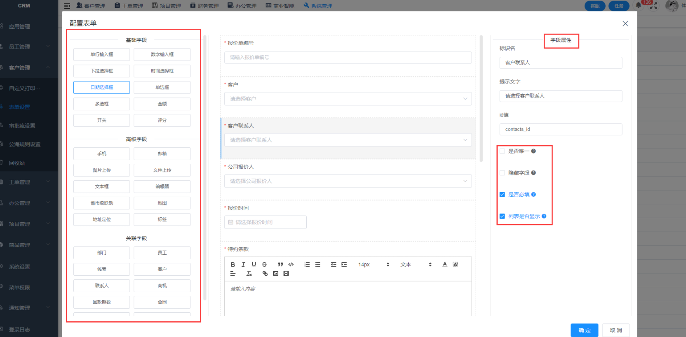This screenshot has width=686, height=337.
Task: Add a 图片上传 field
Action: pos(101,170)
